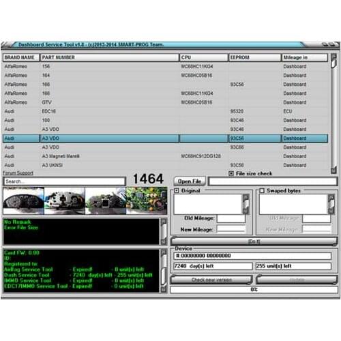This screenshot has height=341, width=341.
Task: Tick the Swaped bytes checkbox
Action: (x=262, y=191)
